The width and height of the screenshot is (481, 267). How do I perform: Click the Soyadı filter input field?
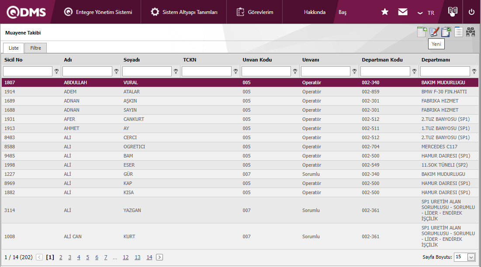[147, 71]
